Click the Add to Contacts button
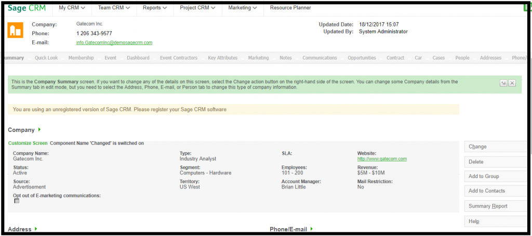 [495, 191]
